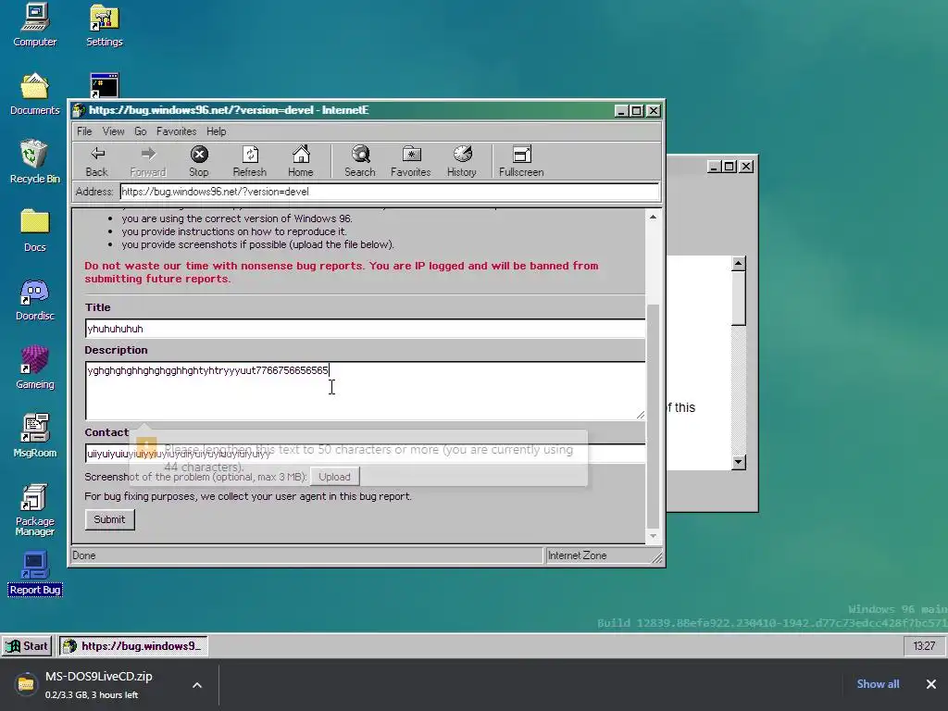Viewport: 948px width, 711px height.
Task: Open the Docs folder icon
Action: [x=34, y=231]
